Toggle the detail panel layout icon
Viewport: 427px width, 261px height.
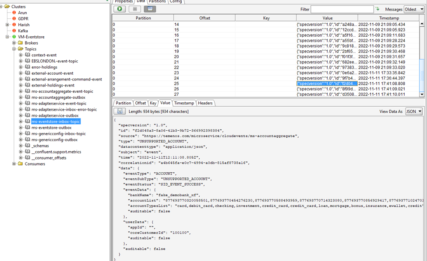(x=150, y=9)
